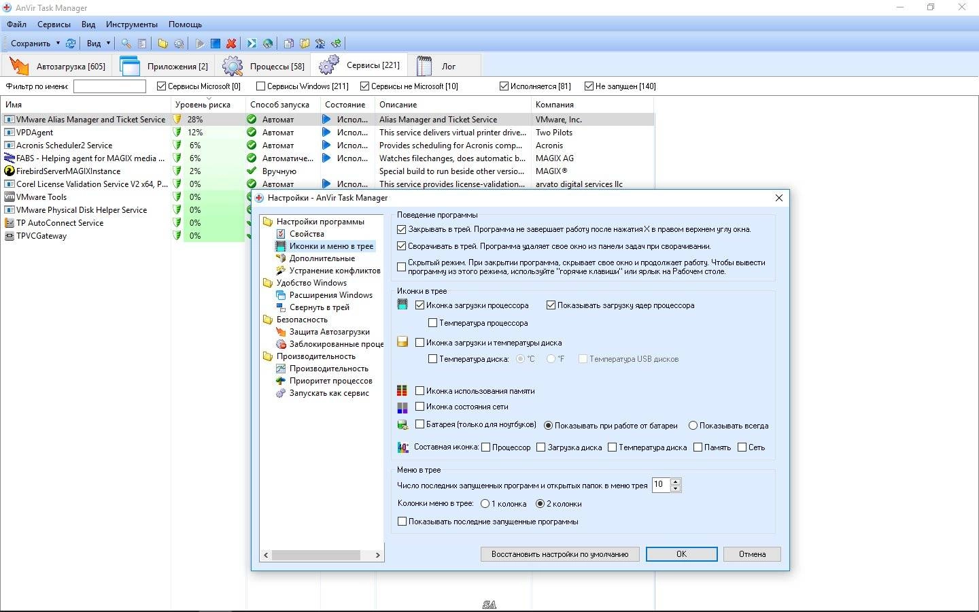Click the search gear toolbar icon
This screenshot has height=612, width=979.
click(179, 43)
